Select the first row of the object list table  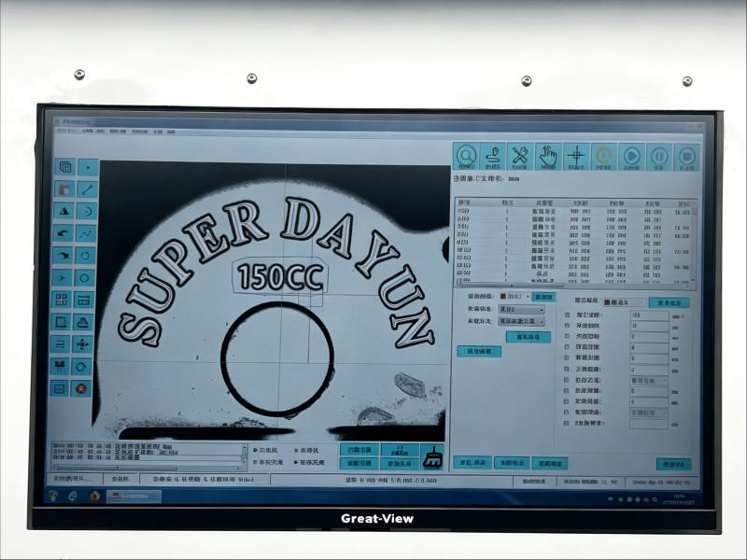[x=573, y=212]
